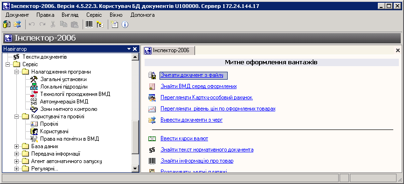Open the Допомога menu
The image size is (404, 184).
point(142,15)
